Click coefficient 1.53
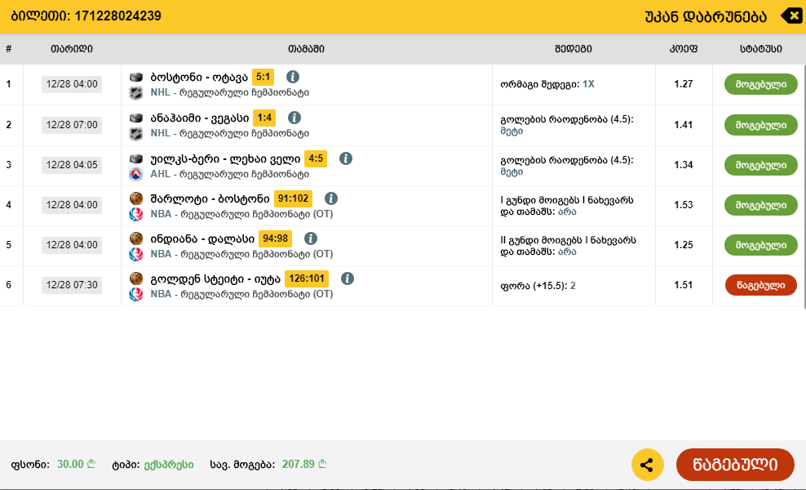806x490 pixels. 683,205
